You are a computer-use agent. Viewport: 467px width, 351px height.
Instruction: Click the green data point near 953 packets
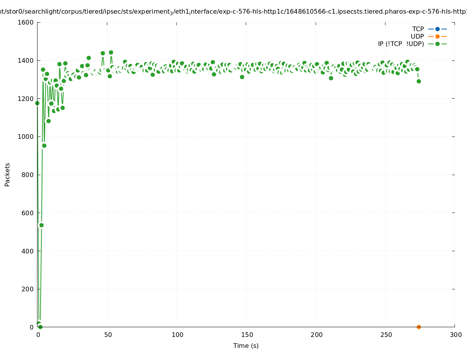[44, 145]
